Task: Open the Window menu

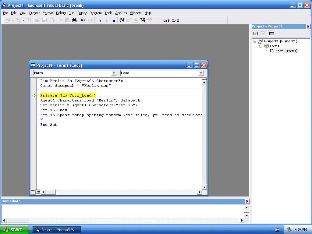Action: point(136,13)
